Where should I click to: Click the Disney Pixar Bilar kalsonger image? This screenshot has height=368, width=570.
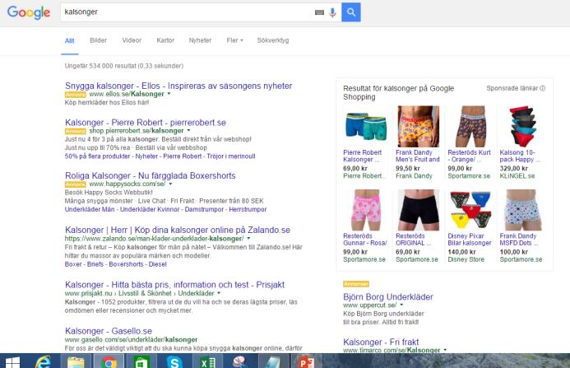(x=470, y=210)
